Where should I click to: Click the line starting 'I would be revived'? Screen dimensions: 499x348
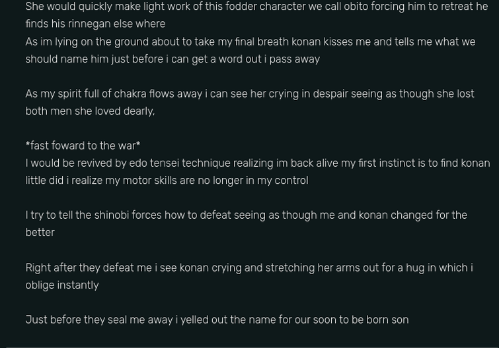tap(258, 163)
